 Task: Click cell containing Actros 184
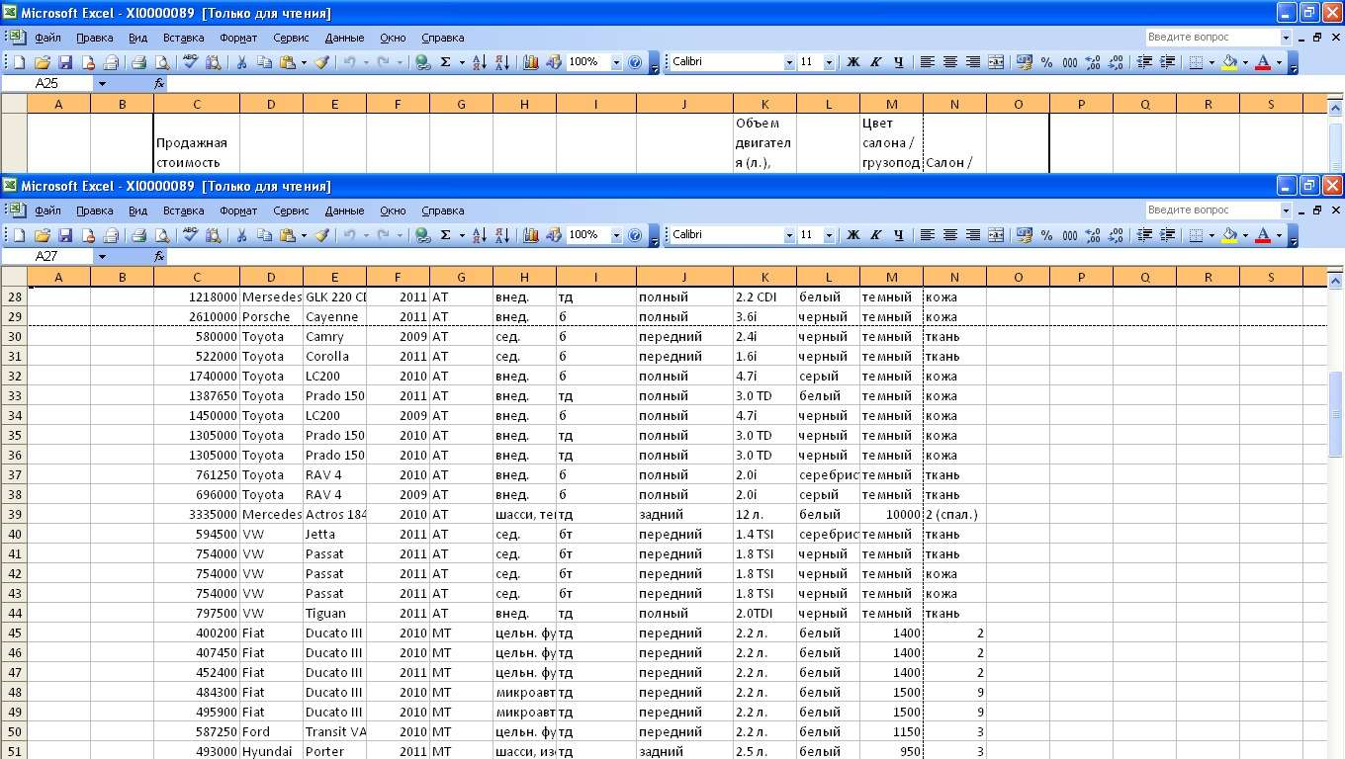point(334,514)
